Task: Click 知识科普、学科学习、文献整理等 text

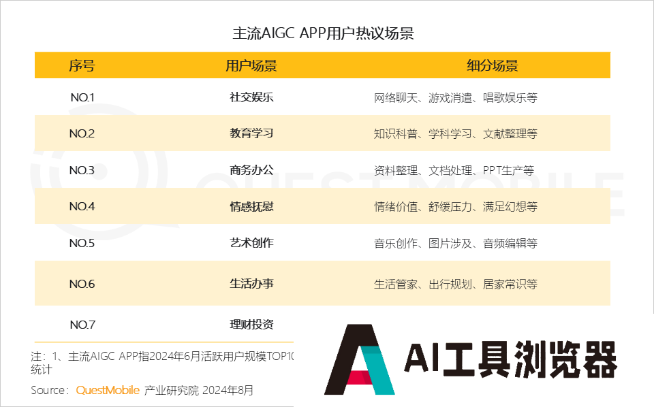Action: (x=456, y=134)
